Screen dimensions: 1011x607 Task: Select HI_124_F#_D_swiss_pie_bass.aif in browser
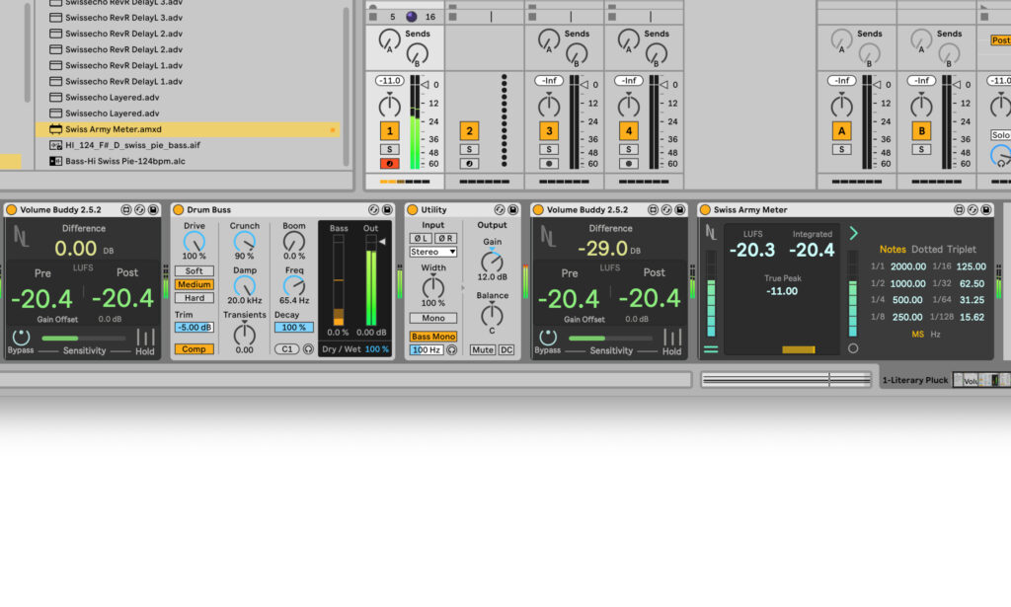pos(187,146)
